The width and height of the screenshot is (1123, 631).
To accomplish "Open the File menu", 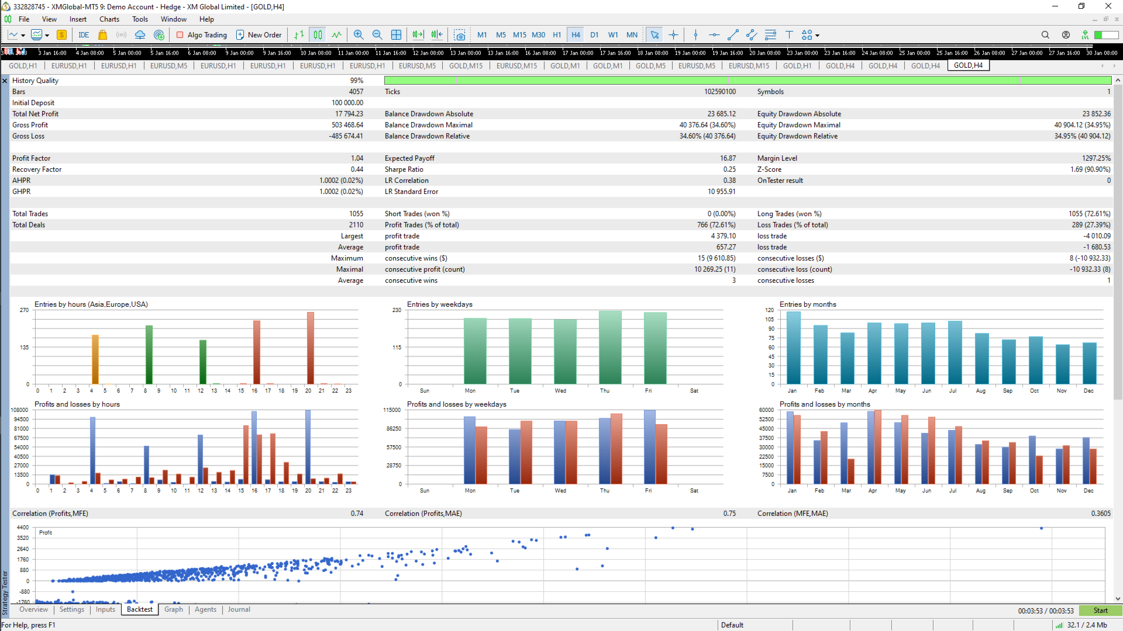I will 24,19.
